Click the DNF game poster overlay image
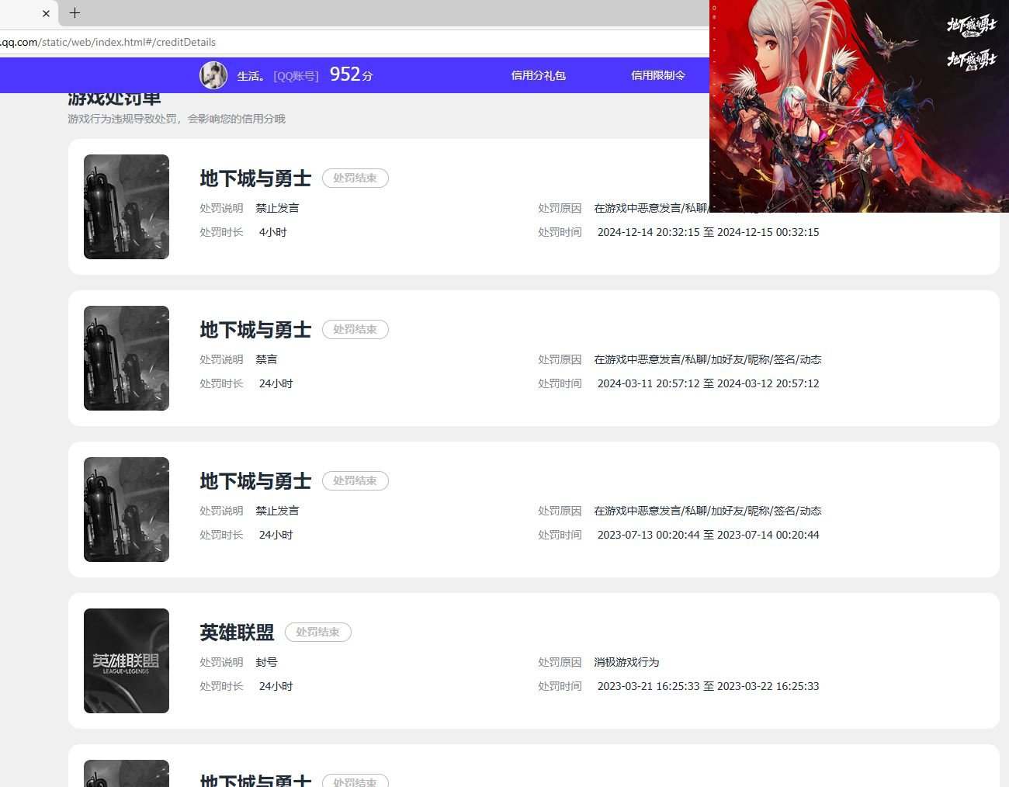 (x=859, y=106)
